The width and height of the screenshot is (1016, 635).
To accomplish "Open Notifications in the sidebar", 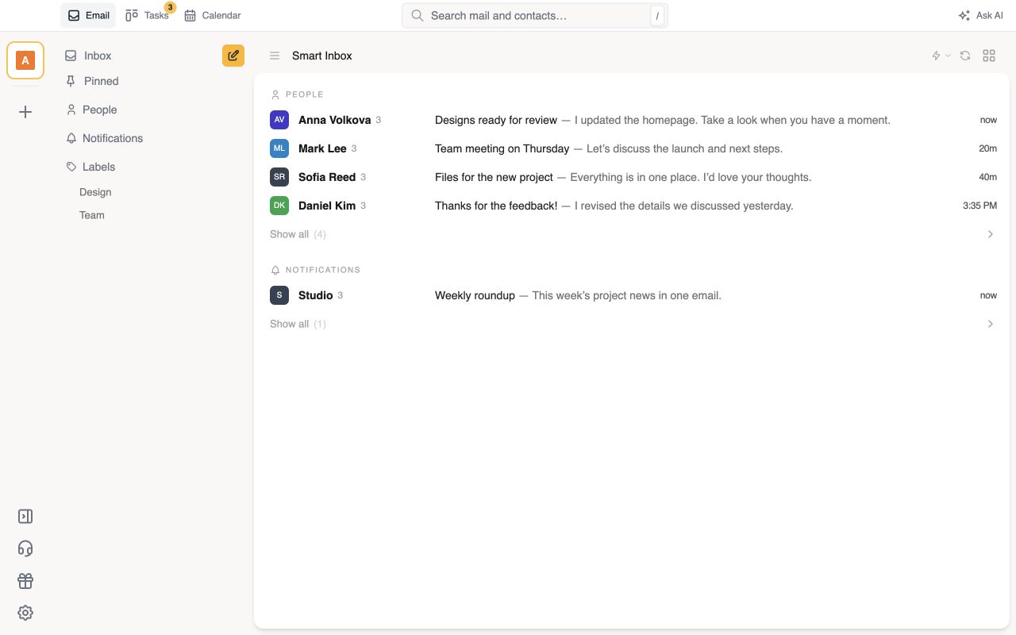I will pos(104,138).
